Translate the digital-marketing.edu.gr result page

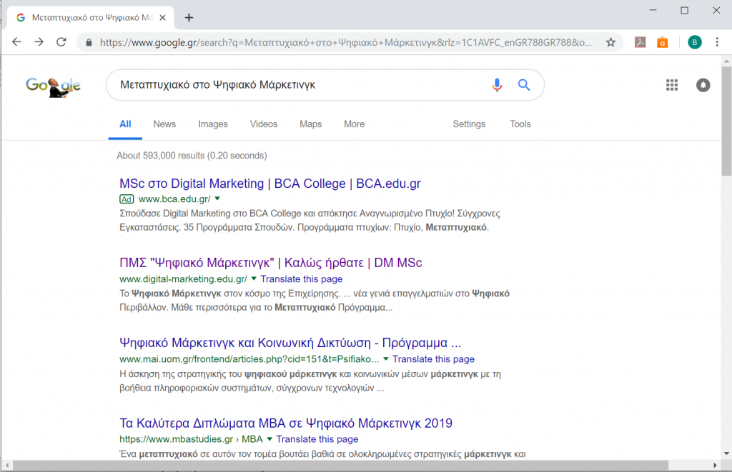click(302, 279)
